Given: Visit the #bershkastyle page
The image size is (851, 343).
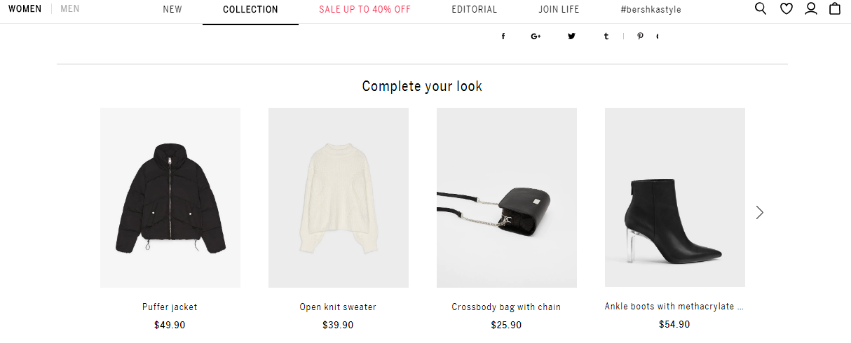Looking at the screenshot, I should coord(651,10).
